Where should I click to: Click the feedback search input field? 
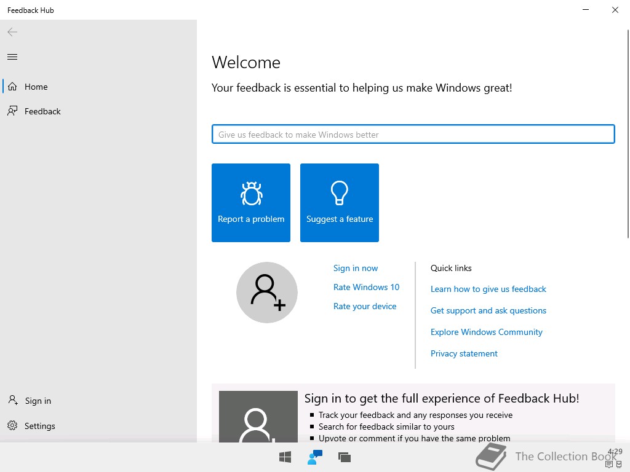413,135
